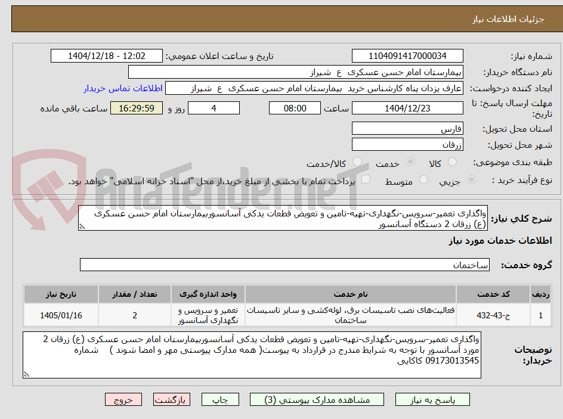Click the resize grip of the general description box
This screenshot has height=419, width=563.
pyautogui.click(x=82, y=226)
